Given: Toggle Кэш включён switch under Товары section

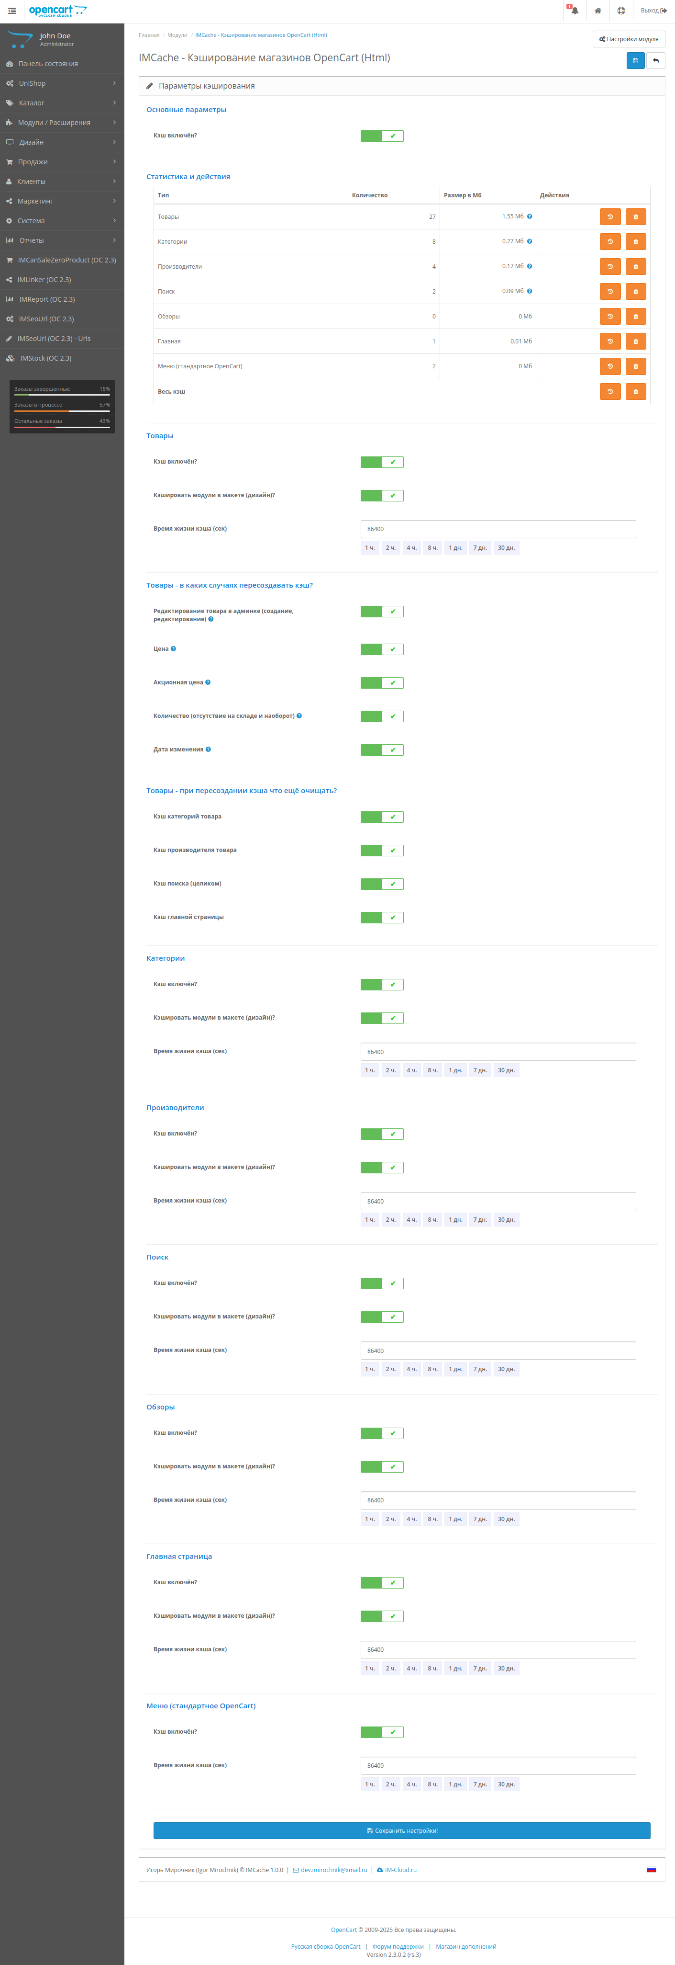Looking at the screenshot, I should pos(382,462).
